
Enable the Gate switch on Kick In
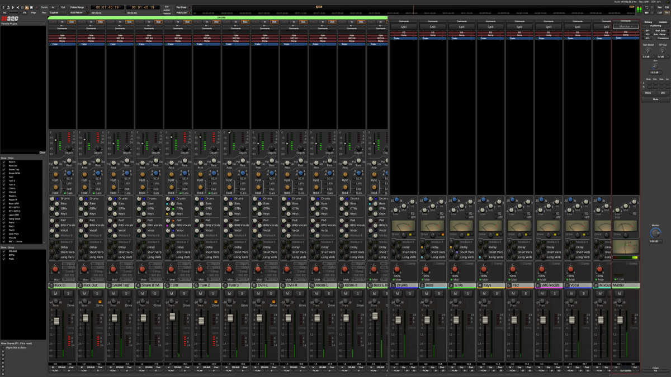click(64, 193)
